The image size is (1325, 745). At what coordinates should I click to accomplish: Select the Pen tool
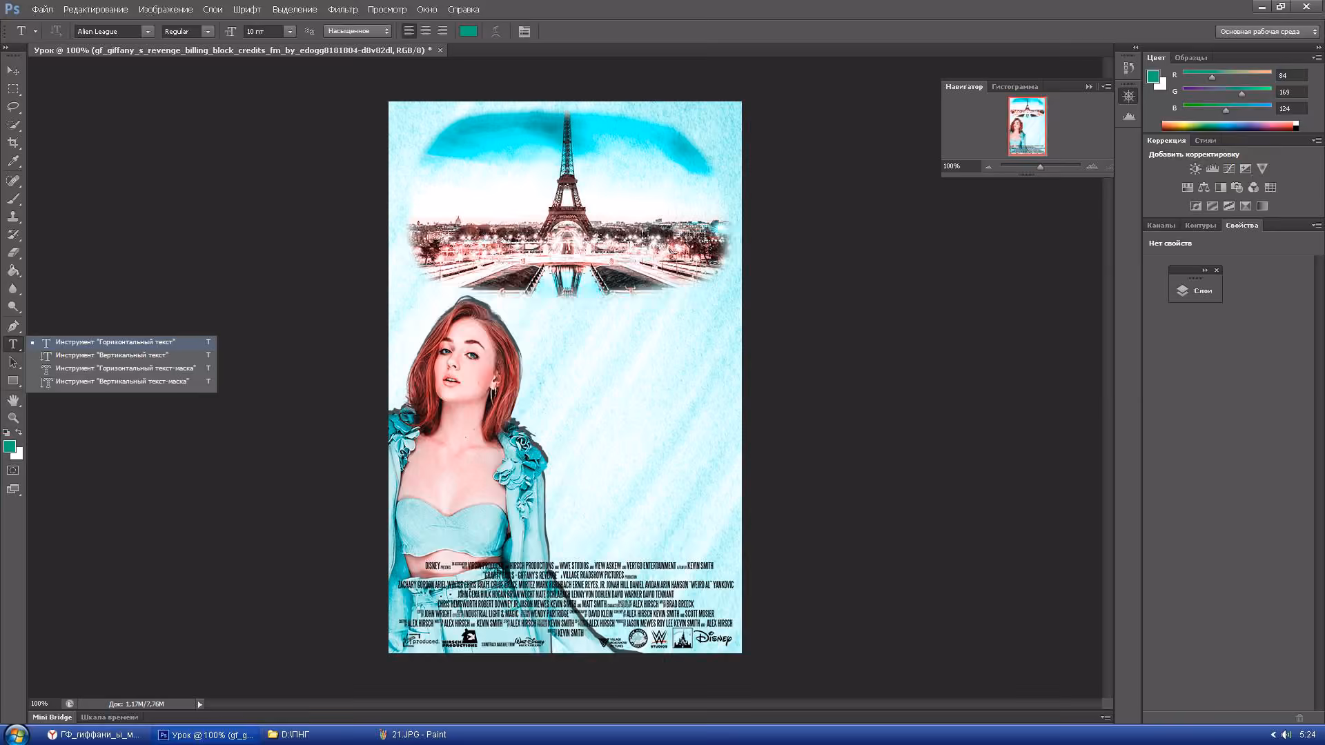13,326
